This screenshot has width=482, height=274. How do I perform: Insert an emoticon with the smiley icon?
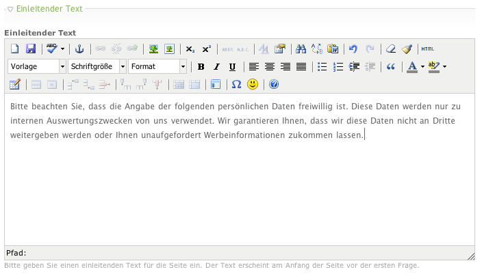coord(253,85)
